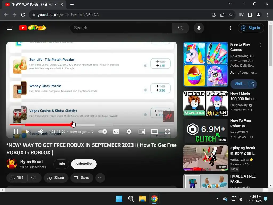Dislike this video
The width and height of the screenshot is (273, 205).
[34, 178]
